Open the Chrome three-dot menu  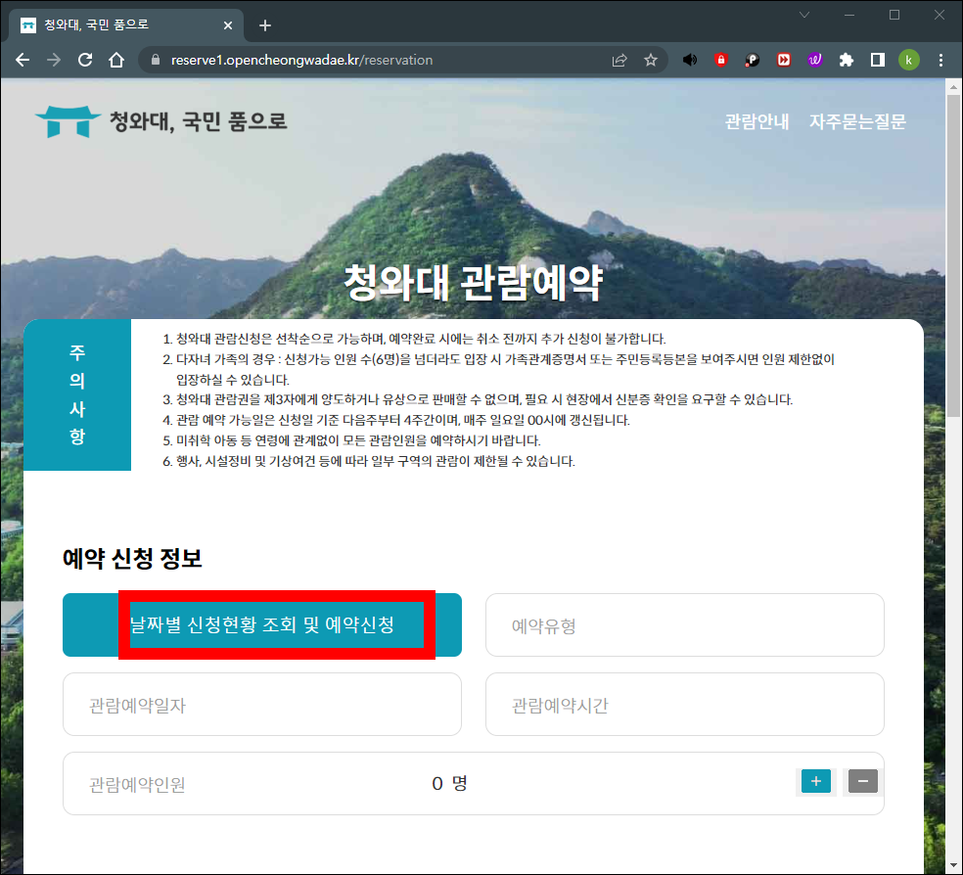(x=941, y=60)
